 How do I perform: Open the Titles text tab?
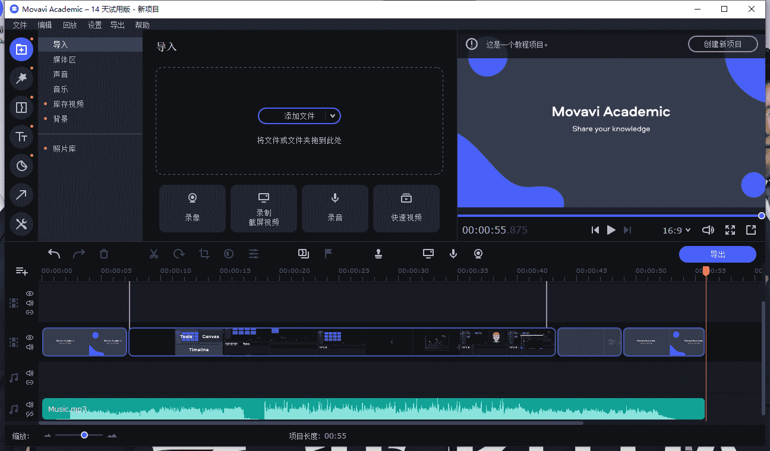click(21, 137)
